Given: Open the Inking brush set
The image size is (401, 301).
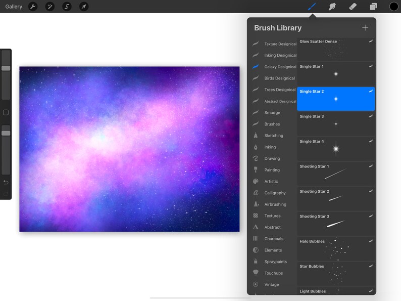Looking at the screenshot, I should (274, 147).
